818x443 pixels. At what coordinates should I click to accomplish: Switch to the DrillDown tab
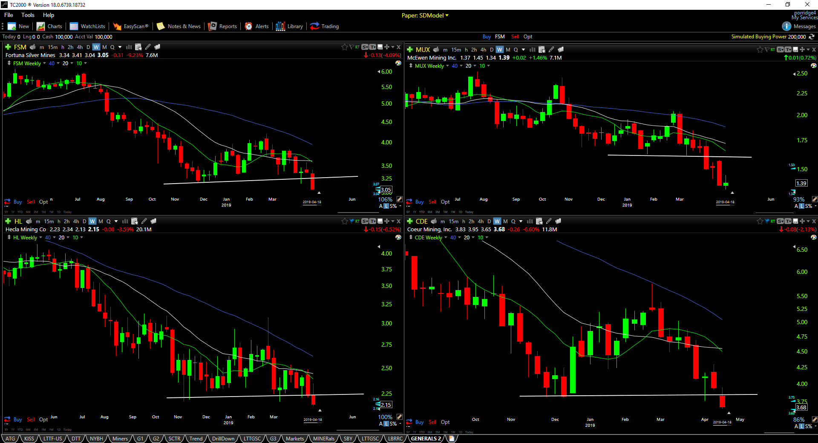(223, 439)
